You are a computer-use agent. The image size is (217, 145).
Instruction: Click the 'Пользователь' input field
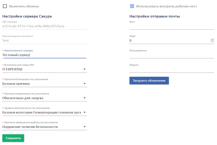point(172,55)
